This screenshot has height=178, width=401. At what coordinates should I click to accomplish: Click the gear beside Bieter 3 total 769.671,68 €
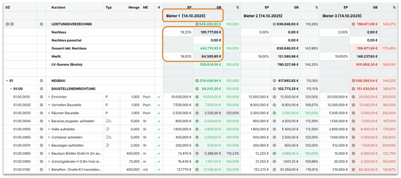pyautogui.click(x=352, y=24)
